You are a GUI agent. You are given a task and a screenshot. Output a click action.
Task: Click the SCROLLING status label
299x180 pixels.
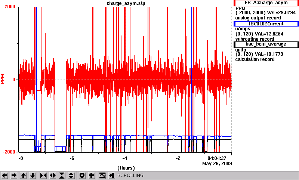click(x=130, y=176)
